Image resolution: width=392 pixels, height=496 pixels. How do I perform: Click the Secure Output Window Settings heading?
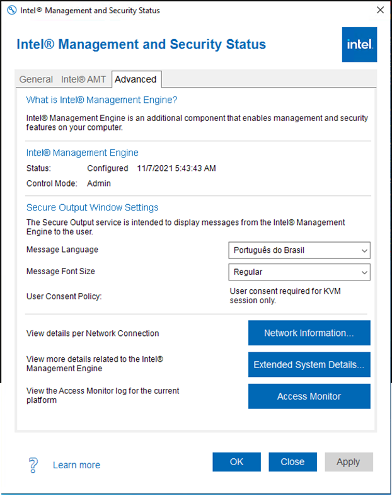pyautogui.click(x=92, y=207)
